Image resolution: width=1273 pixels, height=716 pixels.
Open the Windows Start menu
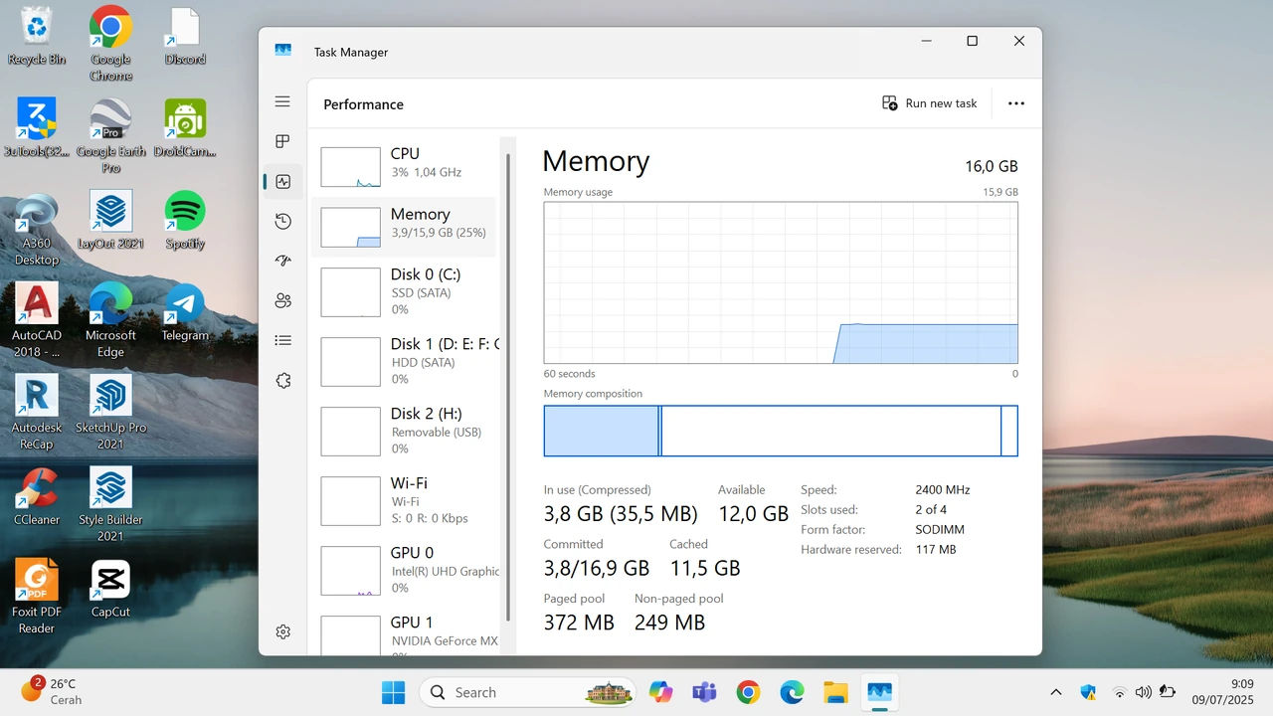394,692
